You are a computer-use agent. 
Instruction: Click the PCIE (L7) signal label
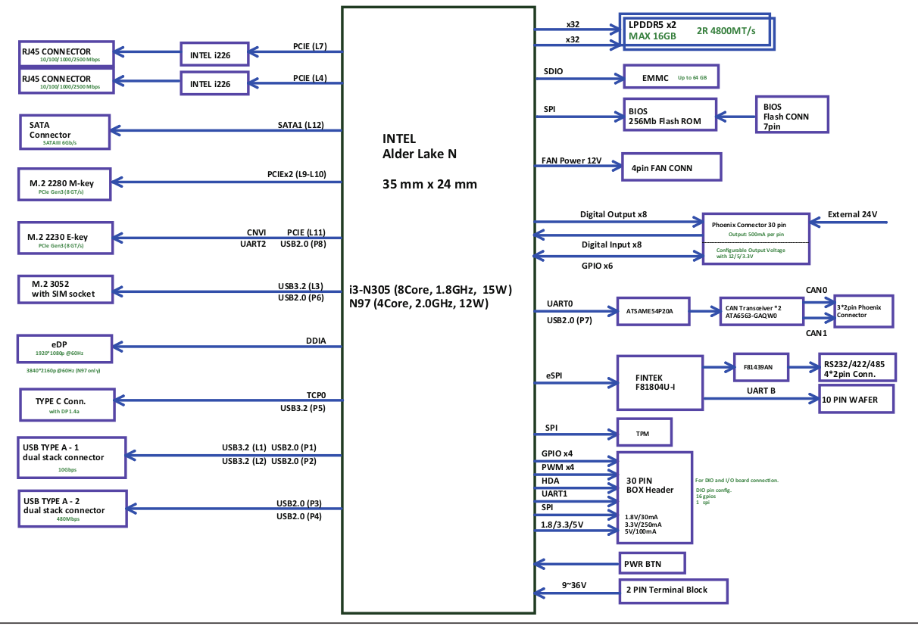click(x=310, y=47)
